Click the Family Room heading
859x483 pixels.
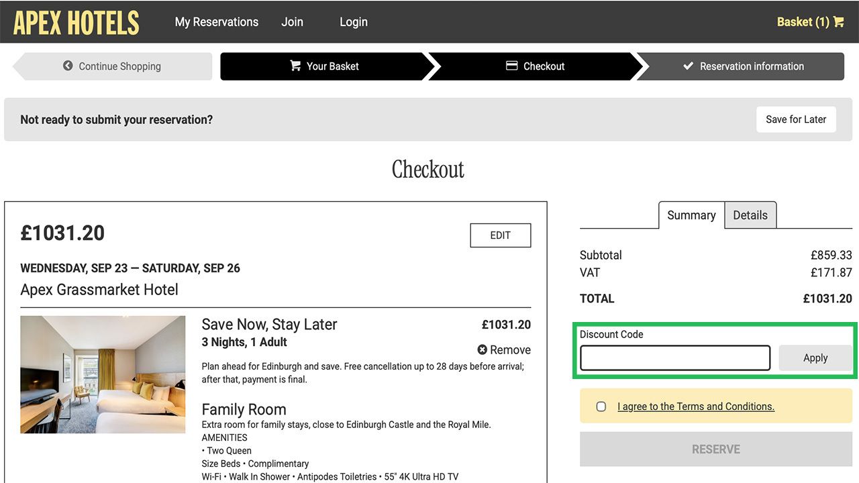244,409
